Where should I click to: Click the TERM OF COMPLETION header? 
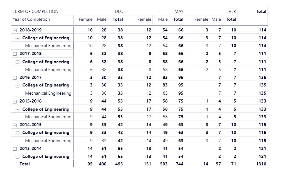[x=36, y=11]
